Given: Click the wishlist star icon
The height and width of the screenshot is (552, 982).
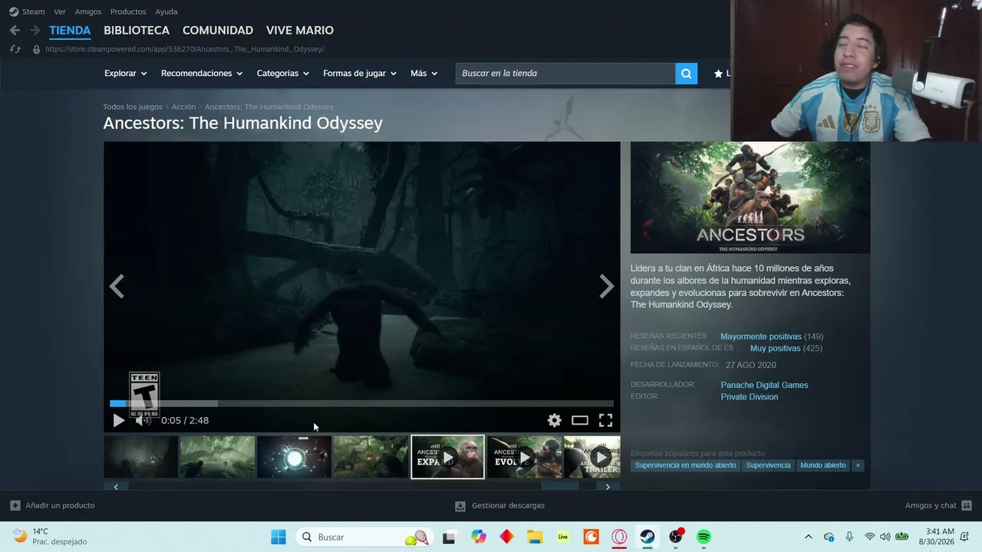Looking at the screenshot, I should coord(718,74).
